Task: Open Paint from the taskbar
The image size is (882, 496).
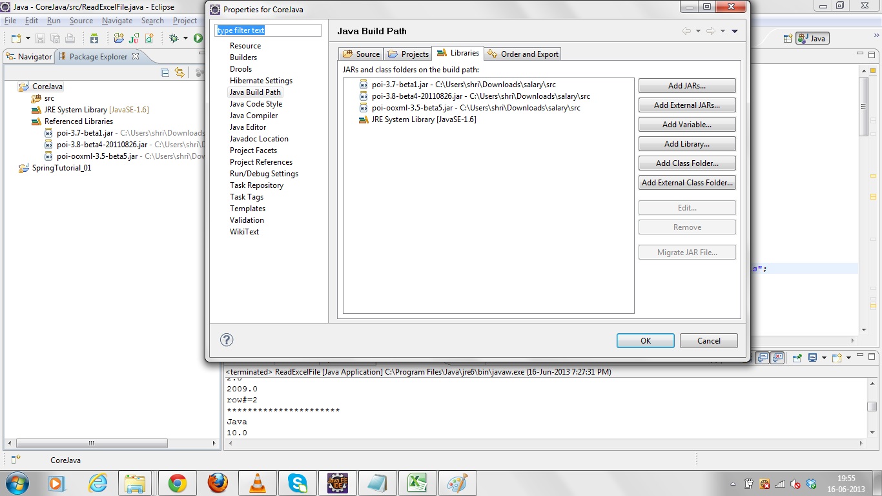Action: tap(458, 483)
